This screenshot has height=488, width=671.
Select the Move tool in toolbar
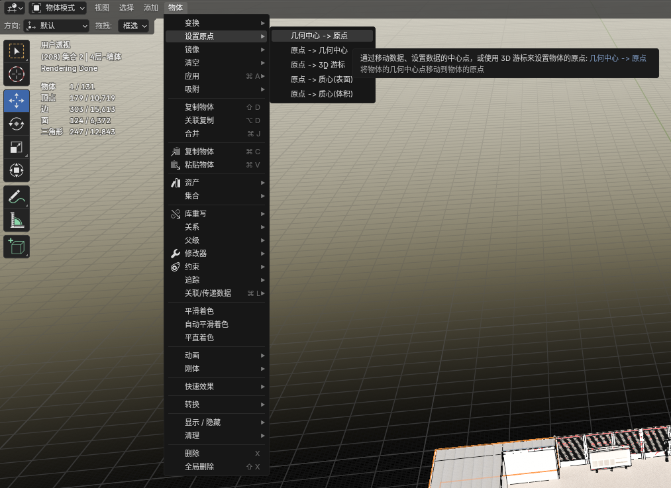[17, 100]
